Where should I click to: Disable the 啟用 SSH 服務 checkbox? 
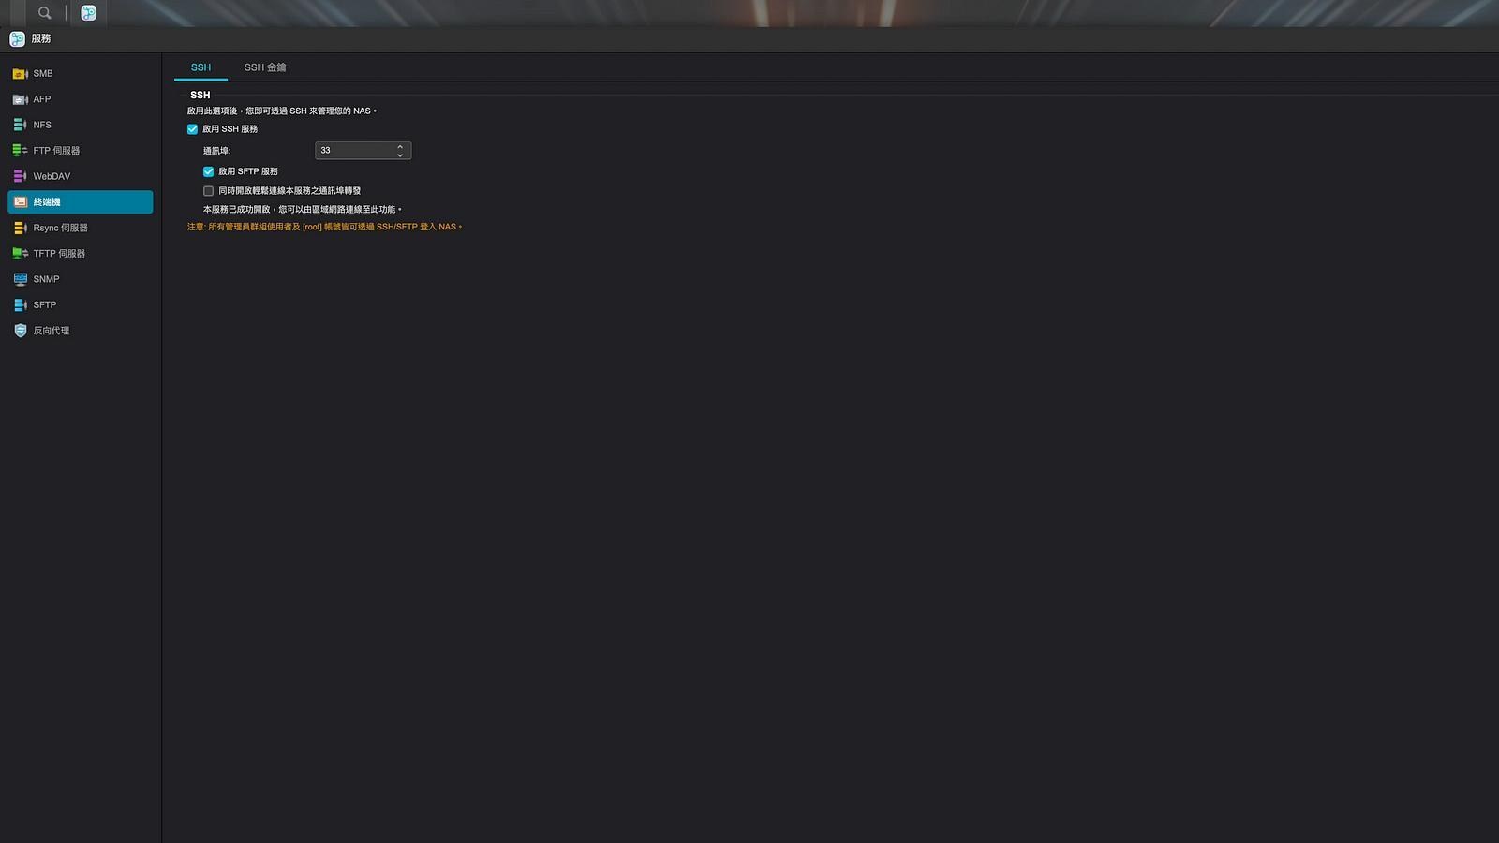pos(192,129)
